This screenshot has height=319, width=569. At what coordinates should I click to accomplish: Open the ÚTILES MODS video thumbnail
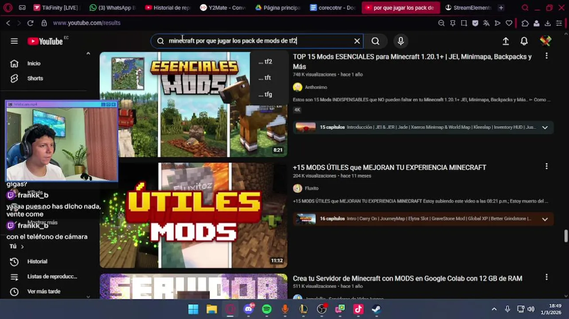point(194,215)
